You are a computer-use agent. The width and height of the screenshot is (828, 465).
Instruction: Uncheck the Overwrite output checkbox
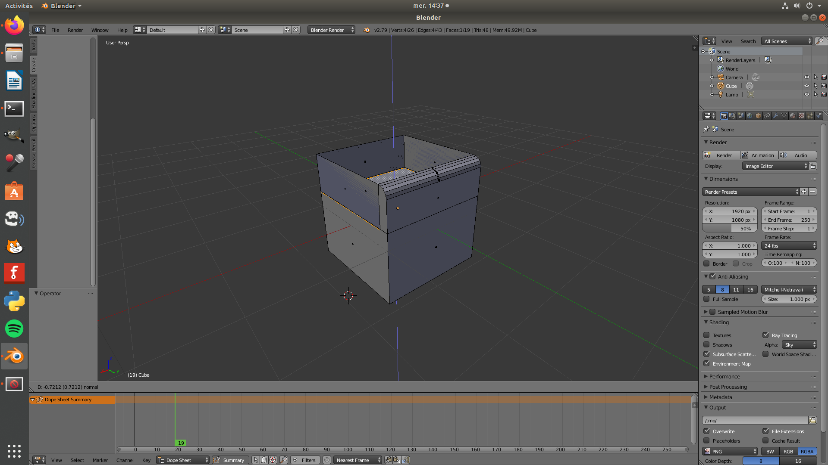coord(706,431)
